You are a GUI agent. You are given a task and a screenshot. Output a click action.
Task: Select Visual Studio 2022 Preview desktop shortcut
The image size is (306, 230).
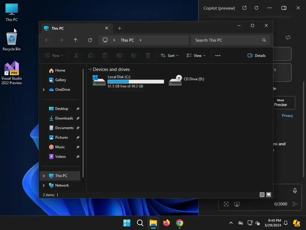pyautogui.click(x=12, y=73)
